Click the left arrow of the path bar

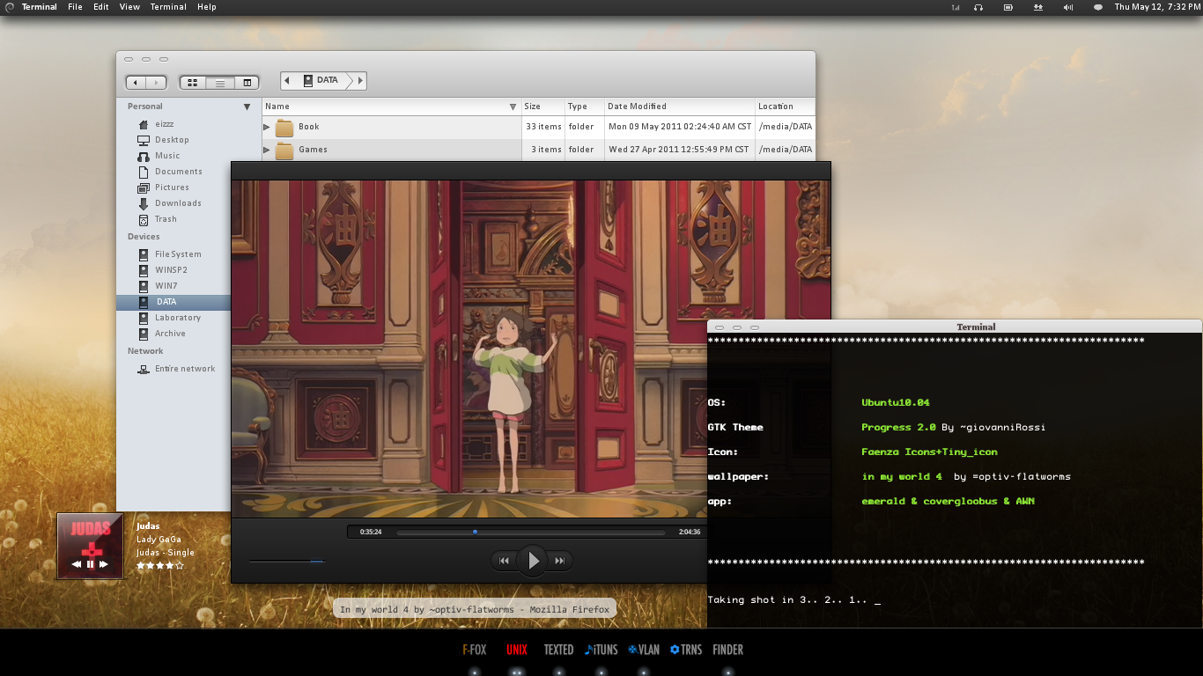tap(288, 80)
